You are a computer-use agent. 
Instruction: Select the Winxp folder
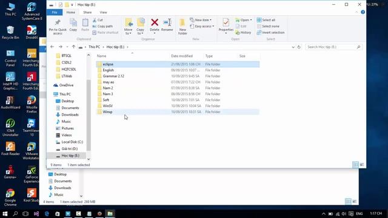coord(178,112)
